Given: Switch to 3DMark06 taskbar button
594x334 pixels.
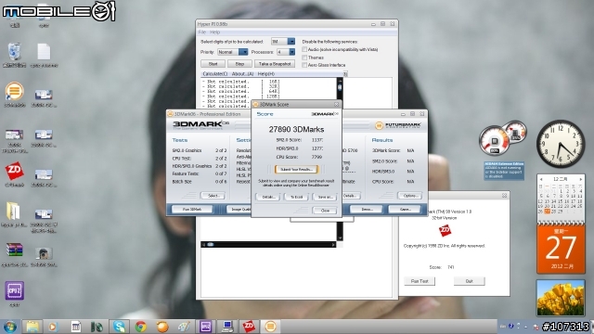Looking at the screenshot, I should 270,327.
